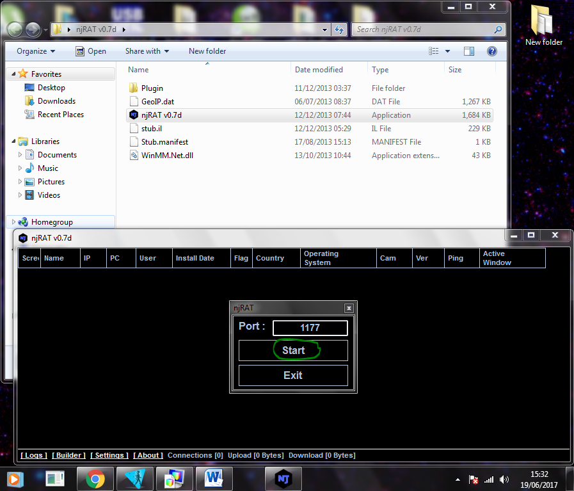Click the Music library icon
Image resolution: width=574 pixels, height=491 pixels.
coord(29,168)
